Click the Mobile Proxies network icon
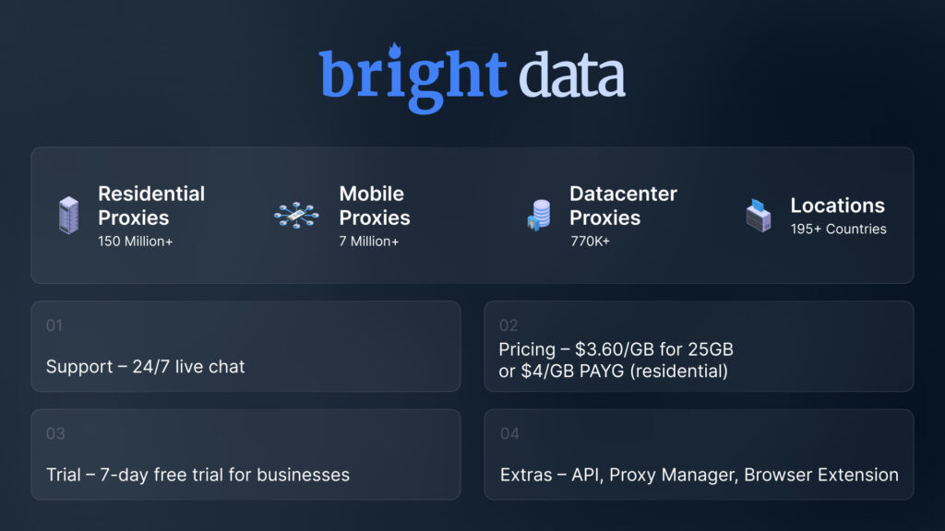945x531 pixels. click(296, 215)
